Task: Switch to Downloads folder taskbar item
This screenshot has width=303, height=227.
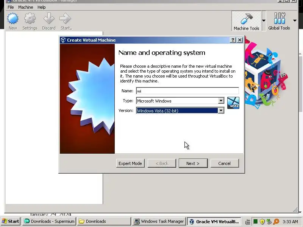Action: tap(104, 221)
